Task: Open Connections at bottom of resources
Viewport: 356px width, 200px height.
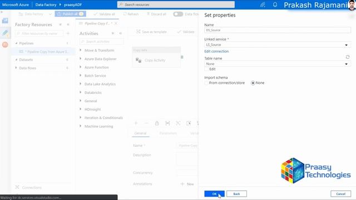Action: click(28, 188)
